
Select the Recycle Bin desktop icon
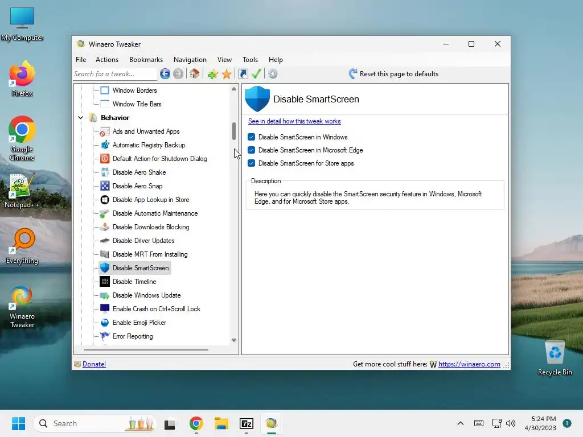(555, 358)
